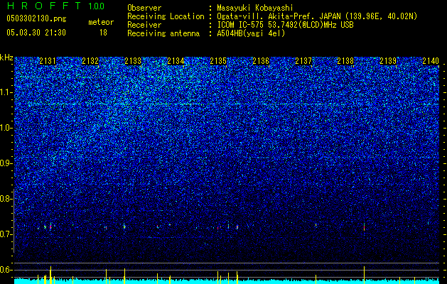This screenshot has width=447, height=284.
Task: Click the 2135 time marker
Action: [x=218, y=61]
